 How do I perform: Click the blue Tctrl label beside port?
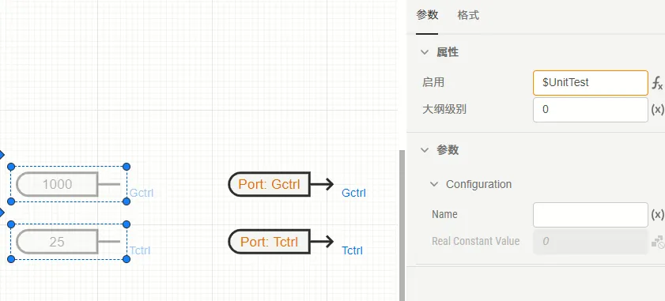coord(353,251)
